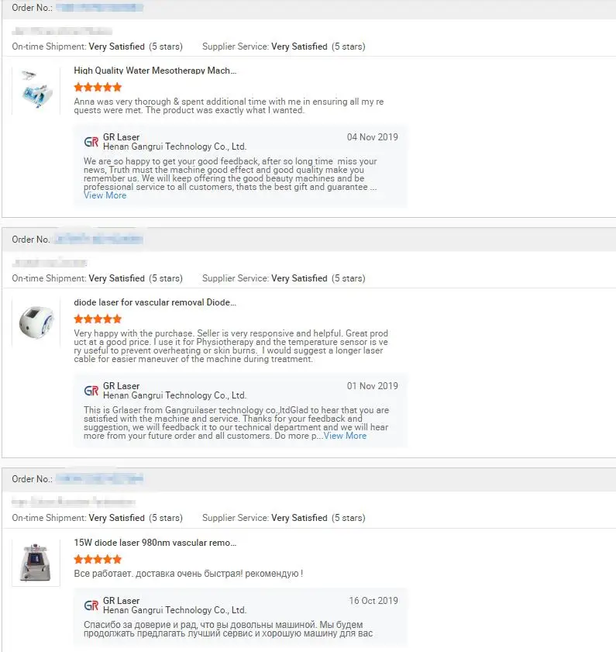Open 'High Quality Water Mesotherapy Mach...' product link
This screenshot has height=652, width=616.
click(155, 71)
